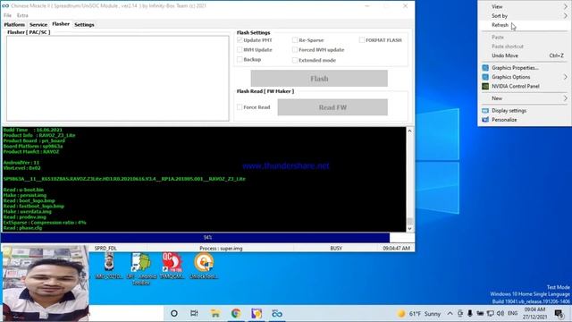This screenshot has width=572, height=322.
Task: Click the volume speaker tray icon
Action: (x=500, y=314)
